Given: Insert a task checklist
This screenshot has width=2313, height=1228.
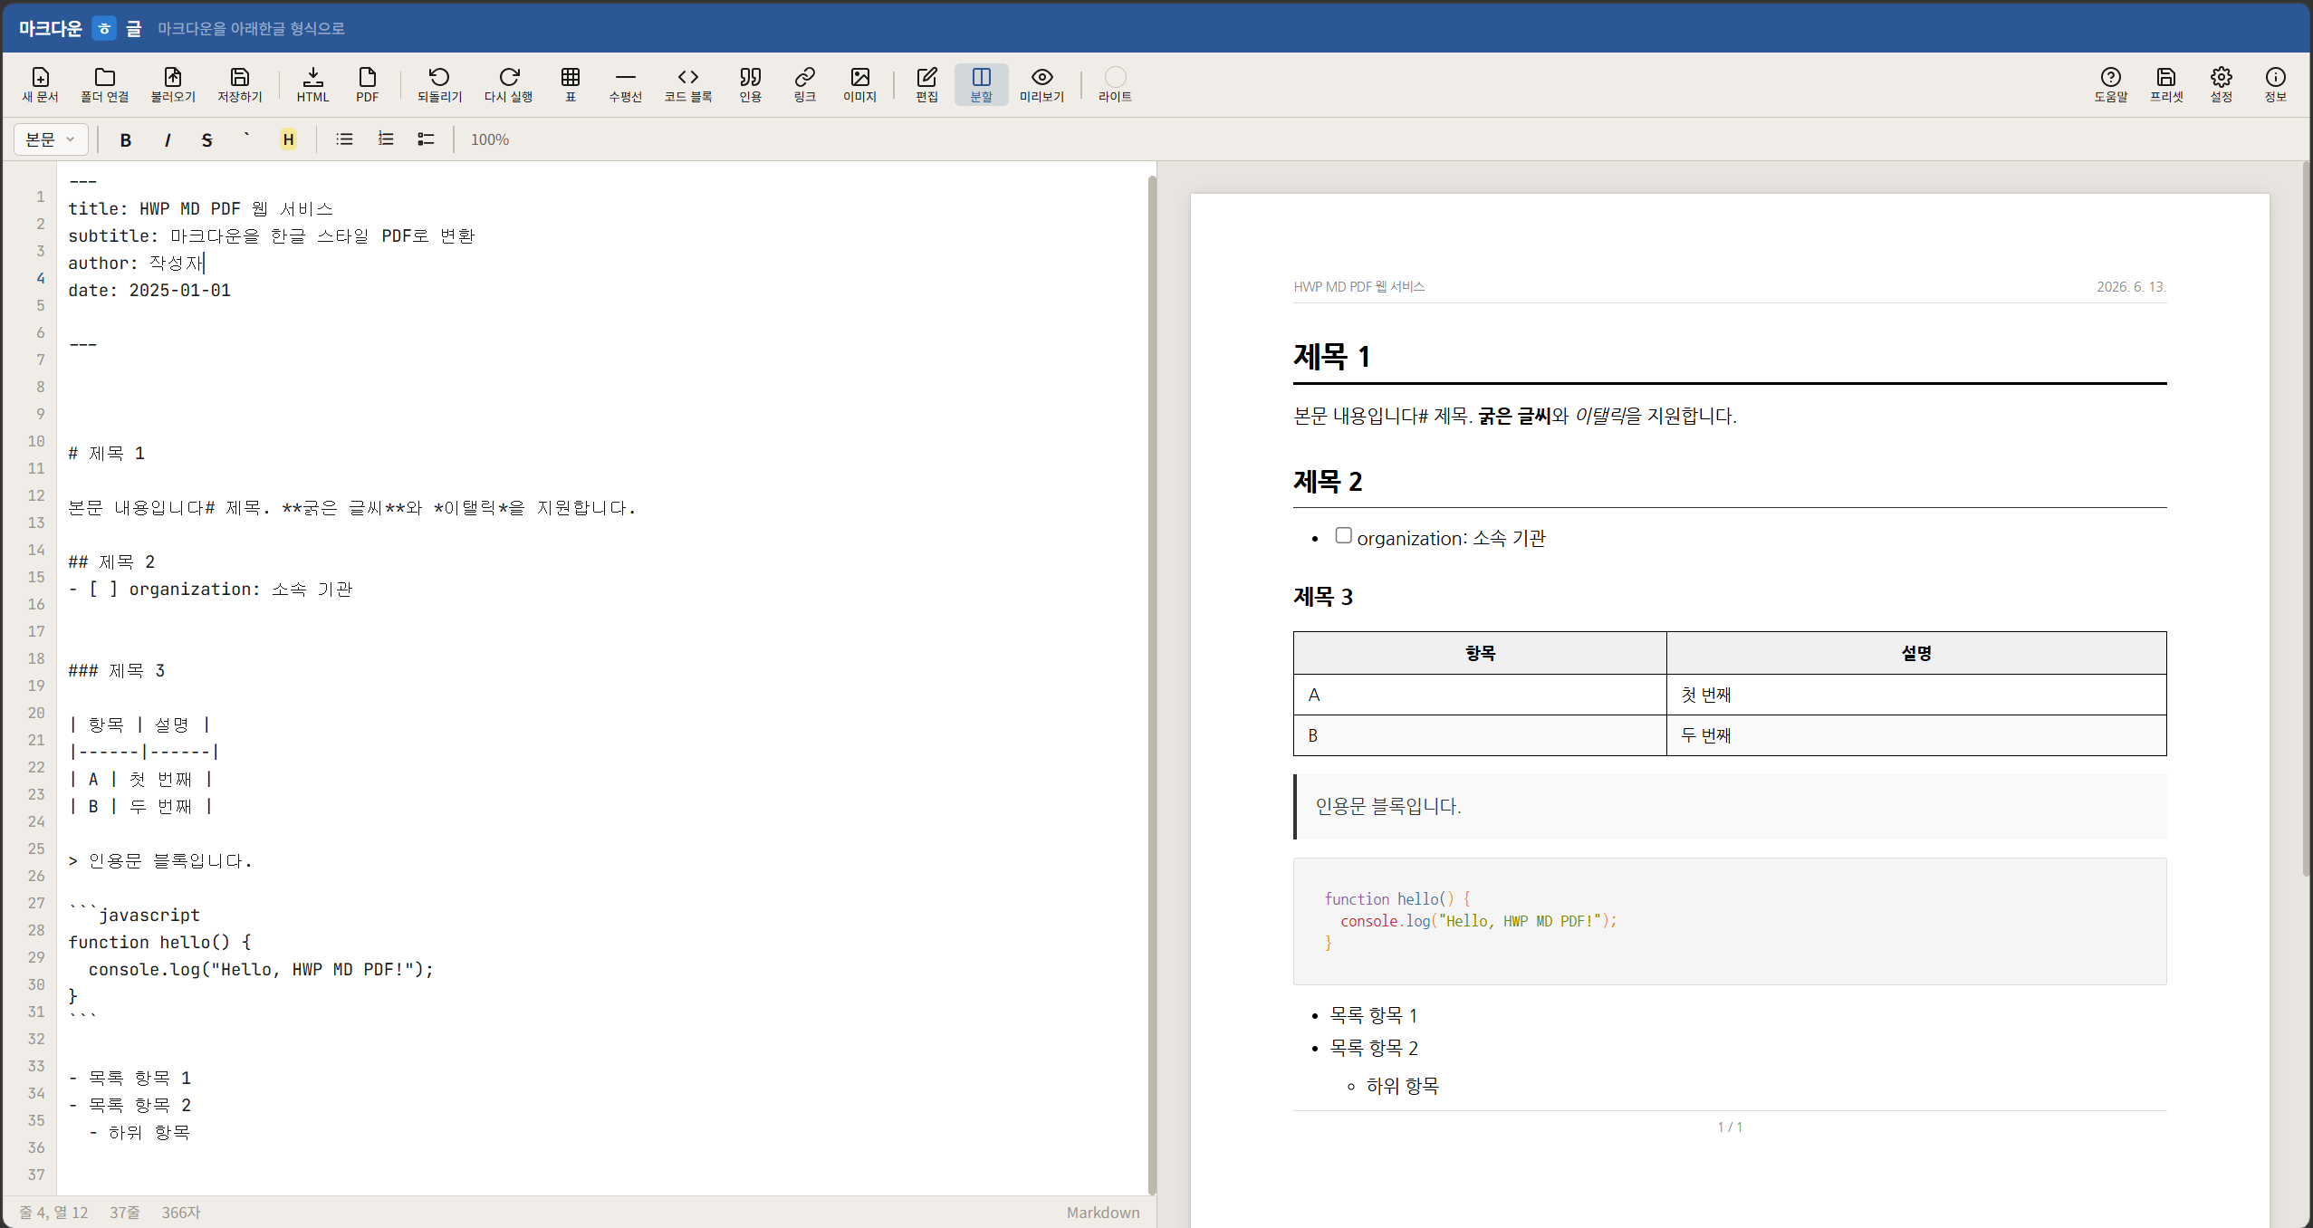Looking at the screenshot, I should 427,139.
